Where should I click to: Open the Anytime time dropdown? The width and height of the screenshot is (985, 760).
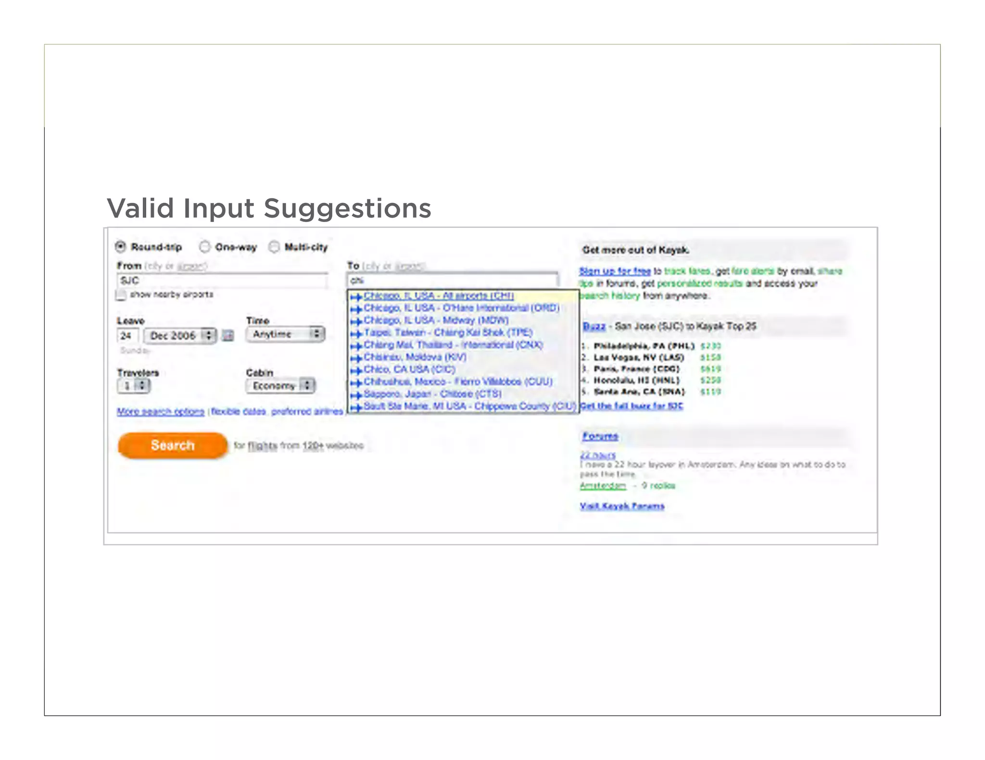pos(286,334)
